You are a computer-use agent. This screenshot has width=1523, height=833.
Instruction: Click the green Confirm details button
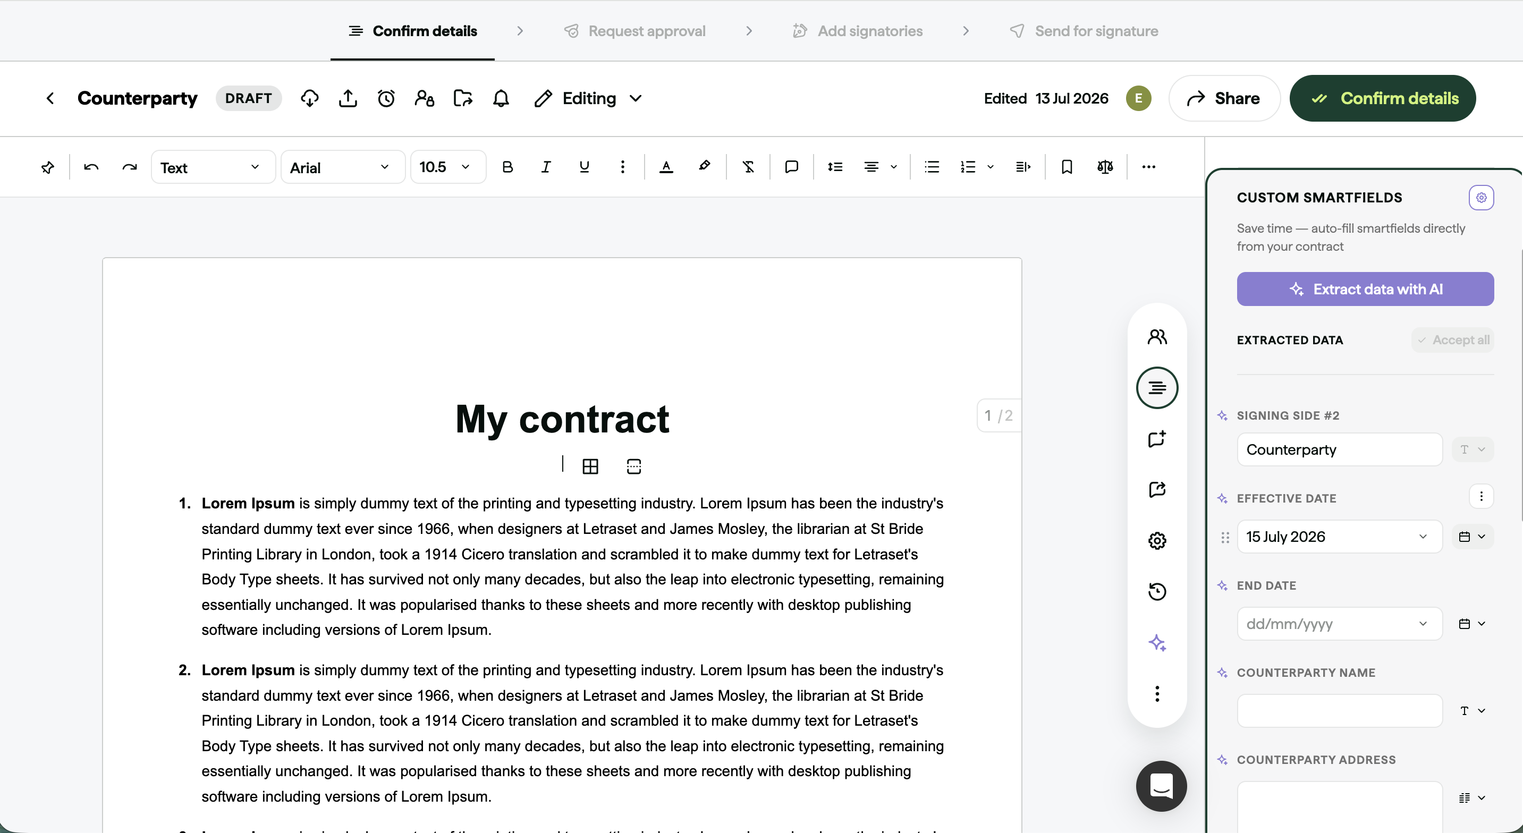point(1383,98)
